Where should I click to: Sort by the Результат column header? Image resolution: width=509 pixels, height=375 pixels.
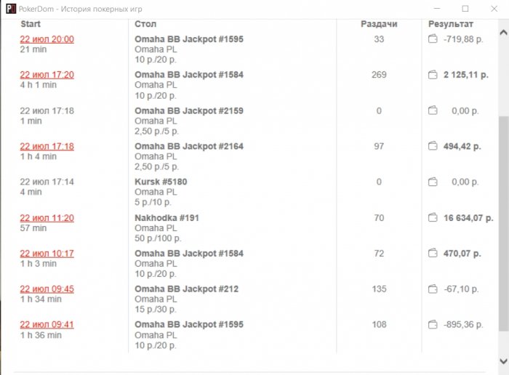pos(451,24)
